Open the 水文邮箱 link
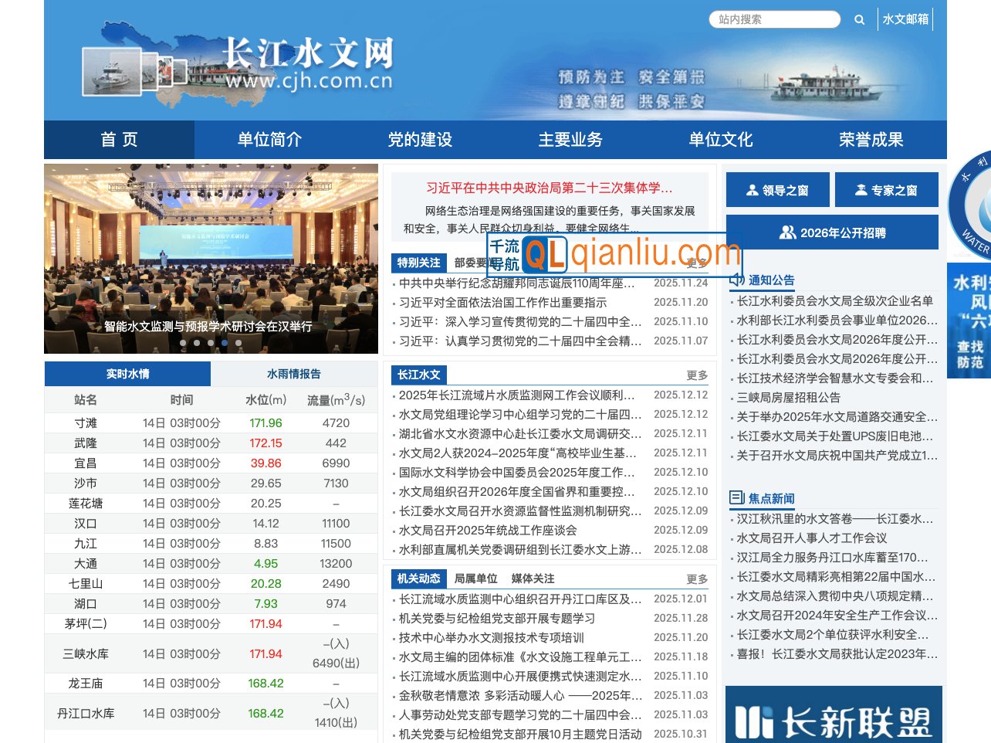The height and width of the screenshot is (743, 991). point(905,19)
